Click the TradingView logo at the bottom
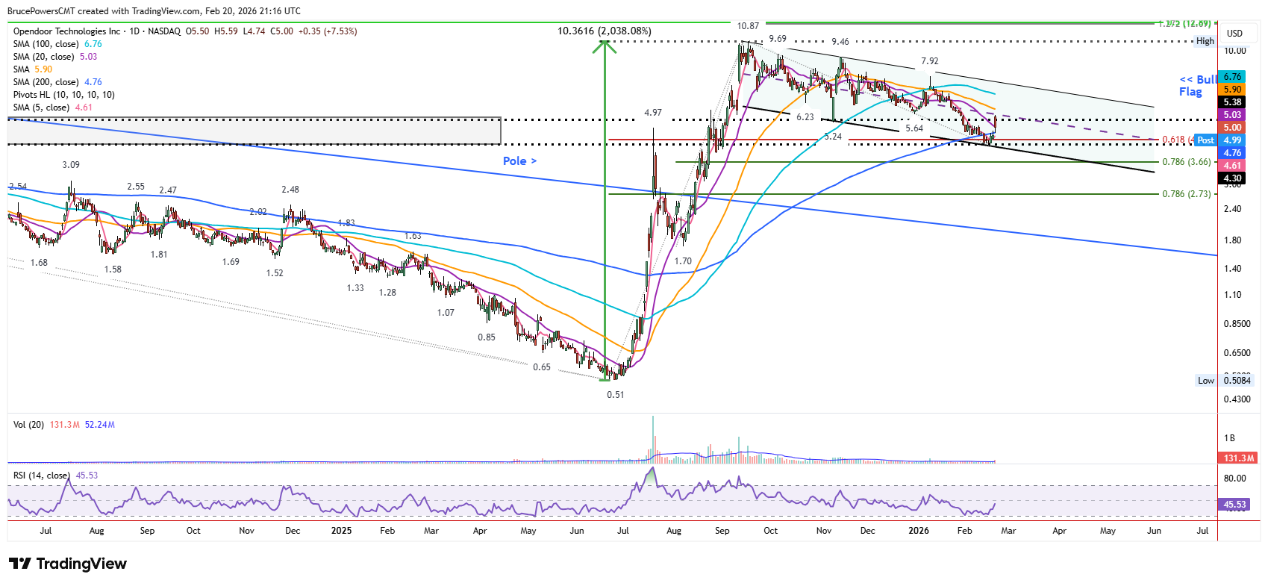The width and height of the screenshot is (1268, 586). pos(68,564)
